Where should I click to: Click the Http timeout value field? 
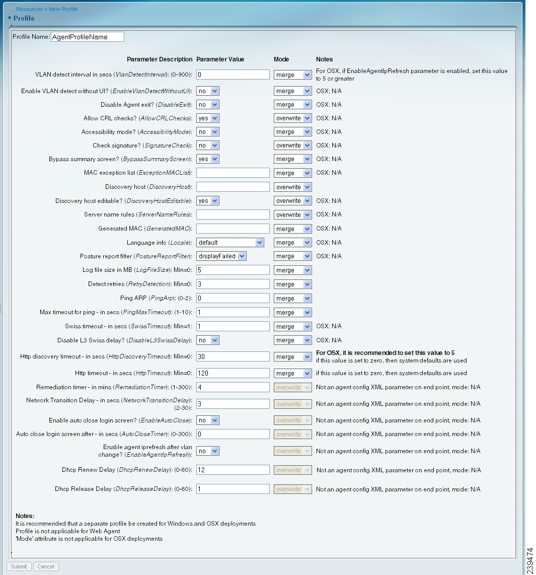pyautogui.click(x=233, y=373)
